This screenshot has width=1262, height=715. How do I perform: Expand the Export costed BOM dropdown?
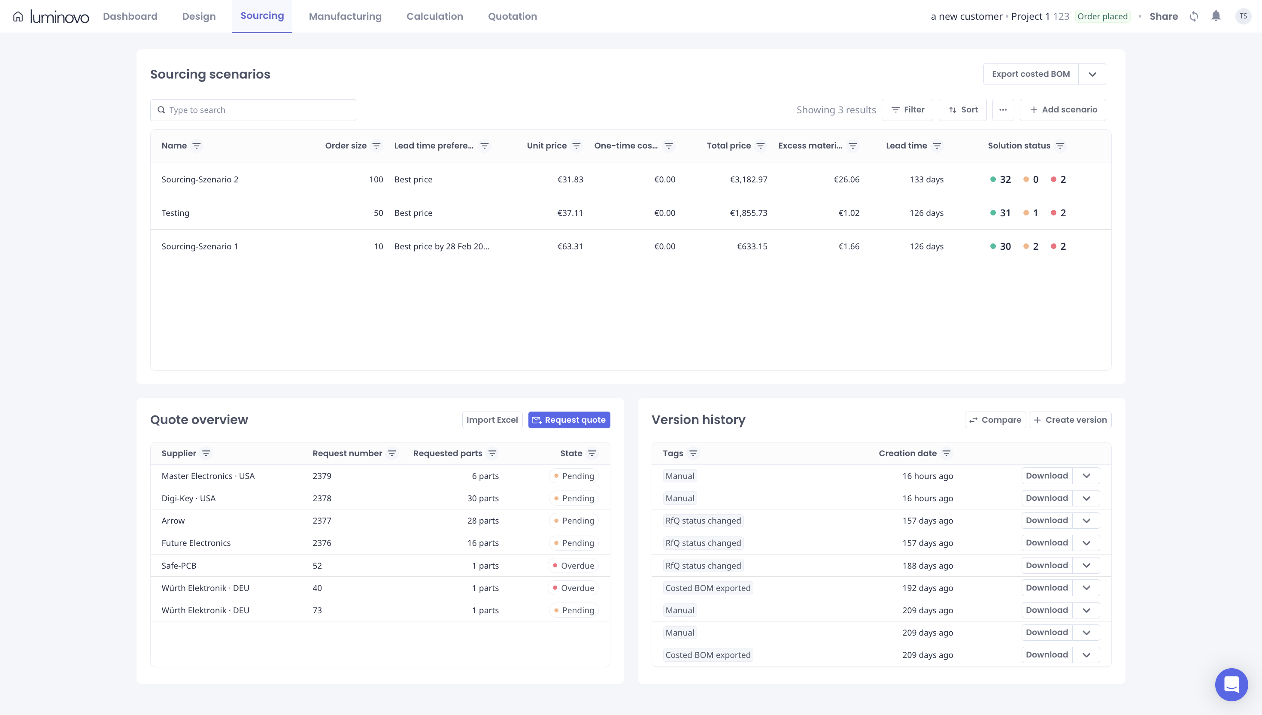(1092, 74)
